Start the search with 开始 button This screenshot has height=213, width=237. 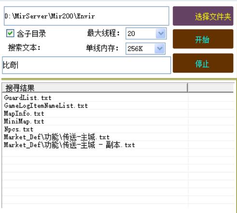pos(203,39)
